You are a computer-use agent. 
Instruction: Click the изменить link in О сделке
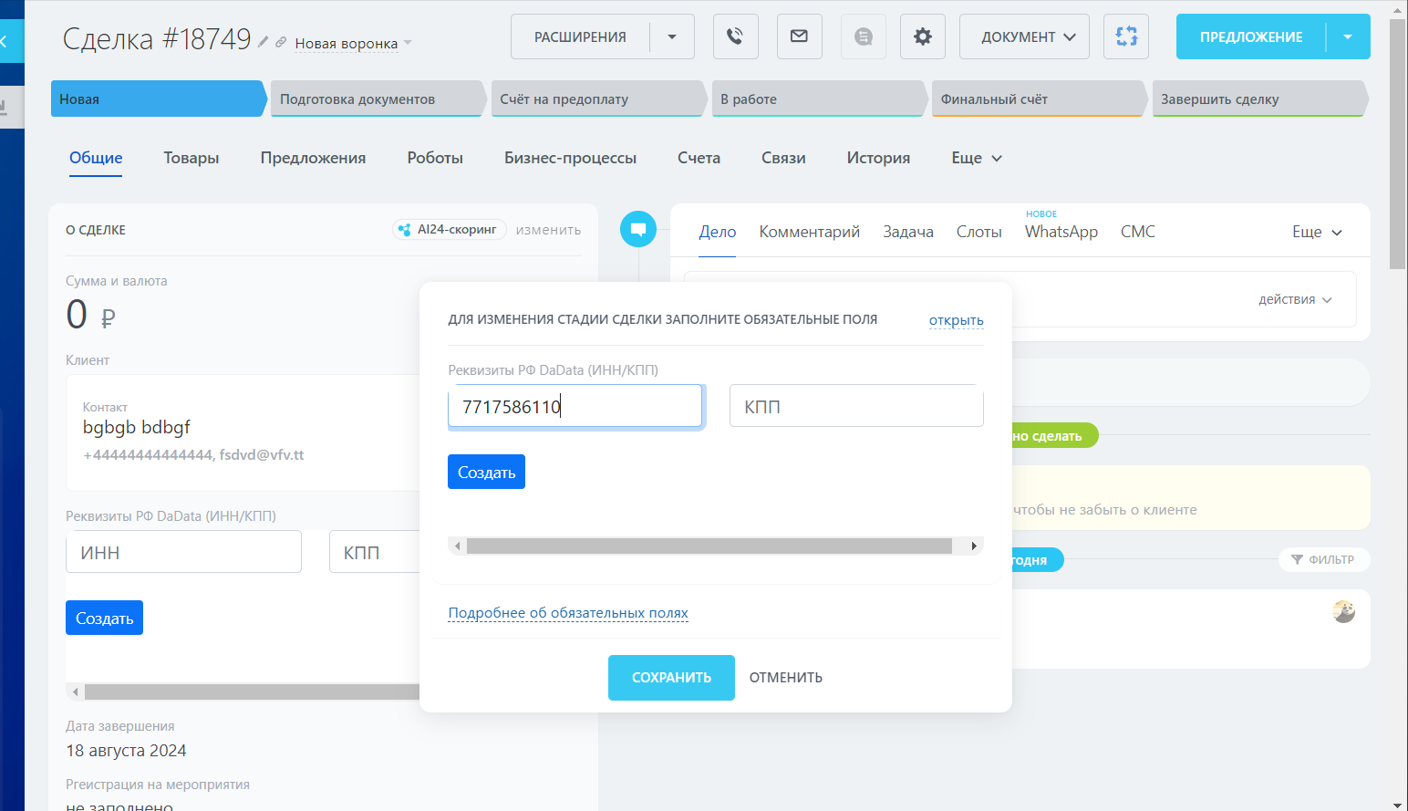pyautogui.click(x=548, y=230)
